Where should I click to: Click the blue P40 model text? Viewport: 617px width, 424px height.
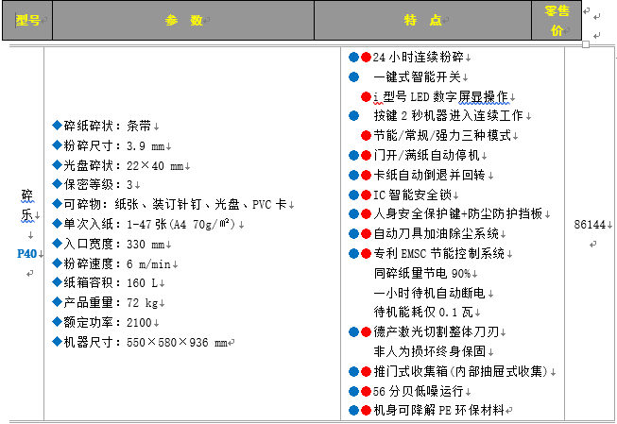coord(26,254)
